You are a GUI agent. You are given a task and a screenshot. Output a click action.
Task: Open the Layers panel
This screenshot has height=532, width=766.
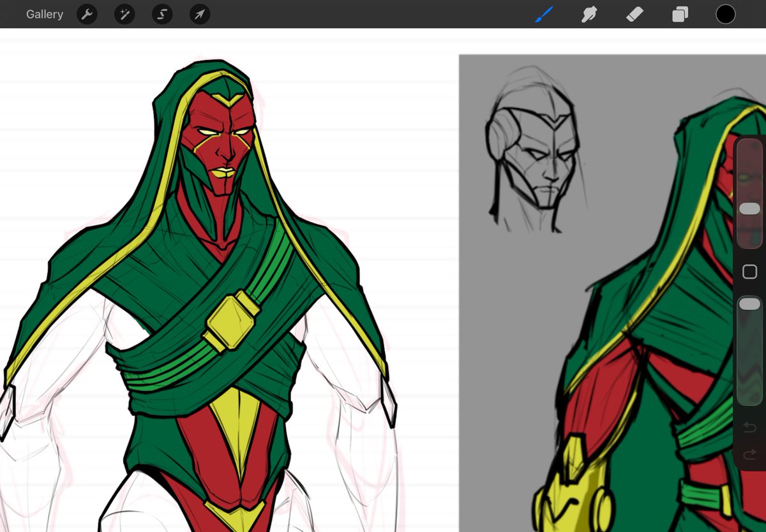(679, 14)
